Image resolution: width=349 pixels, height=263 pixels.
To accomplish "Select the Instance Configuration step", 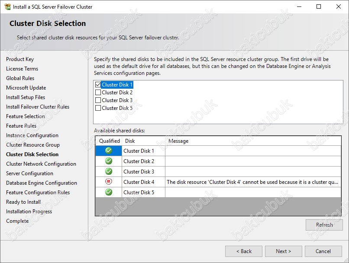I will [x=32, y=135].
